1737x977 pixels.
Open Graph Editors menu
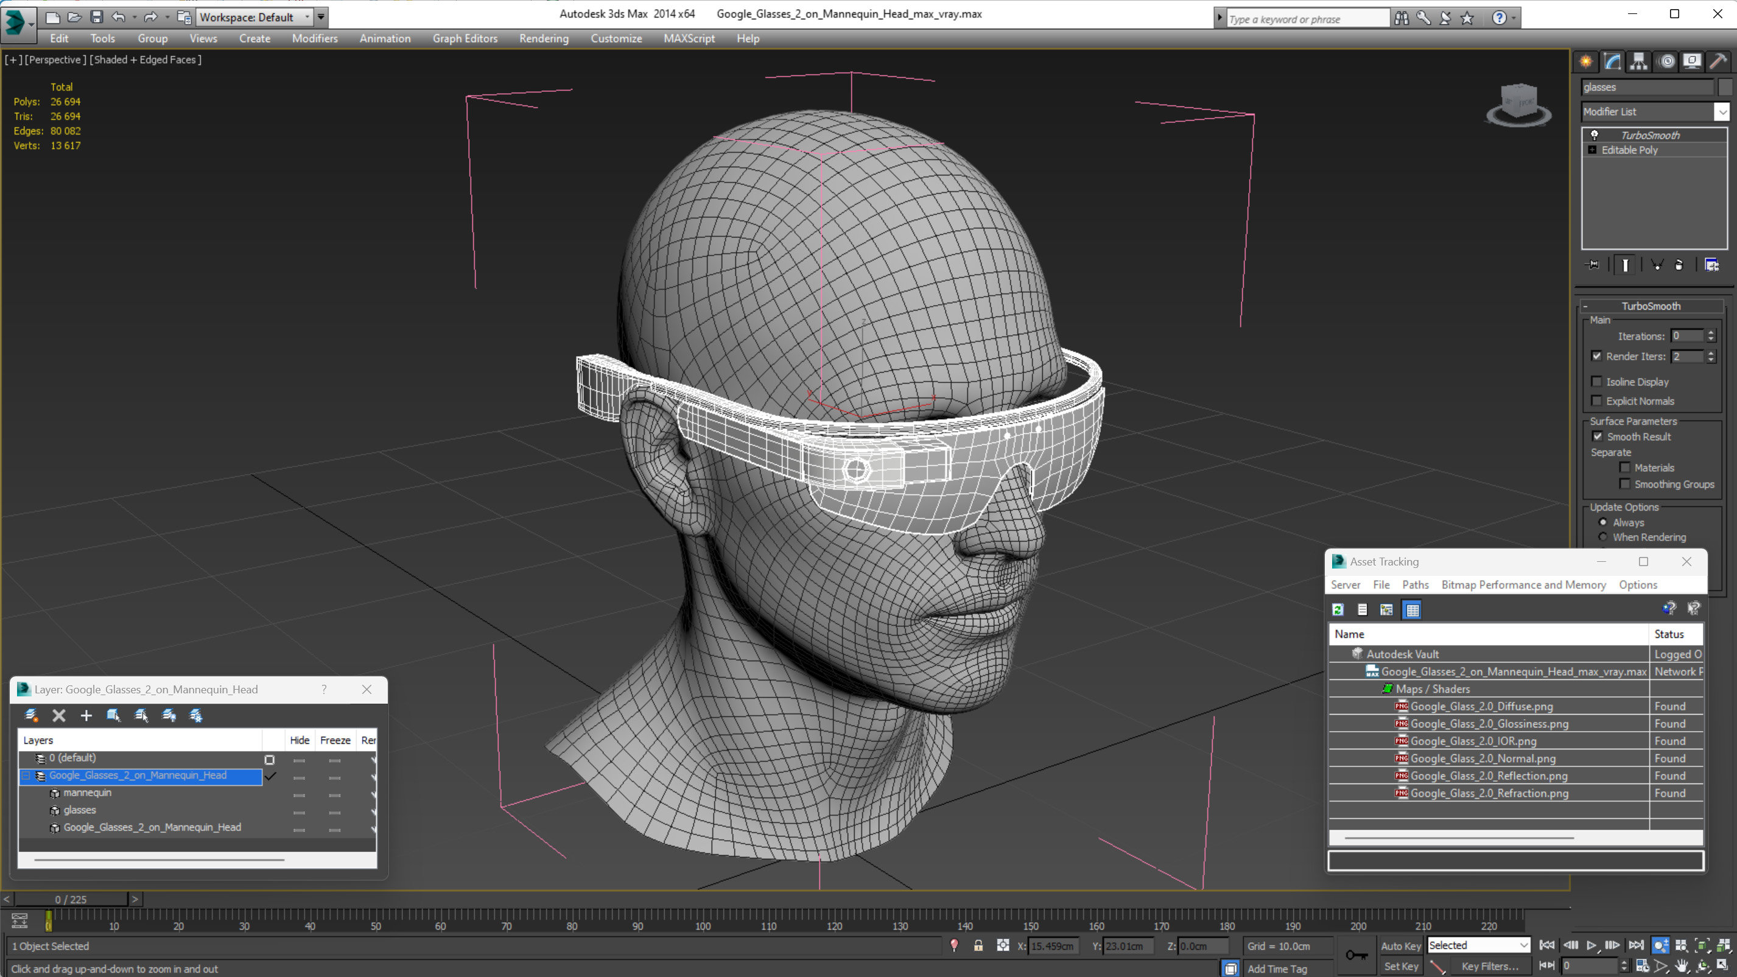465,38
